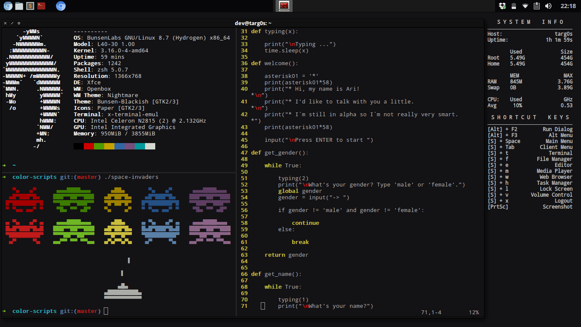Screen dimensions: 581x327
Task: Click the global gender line
Action: click(x=300, y=191)
